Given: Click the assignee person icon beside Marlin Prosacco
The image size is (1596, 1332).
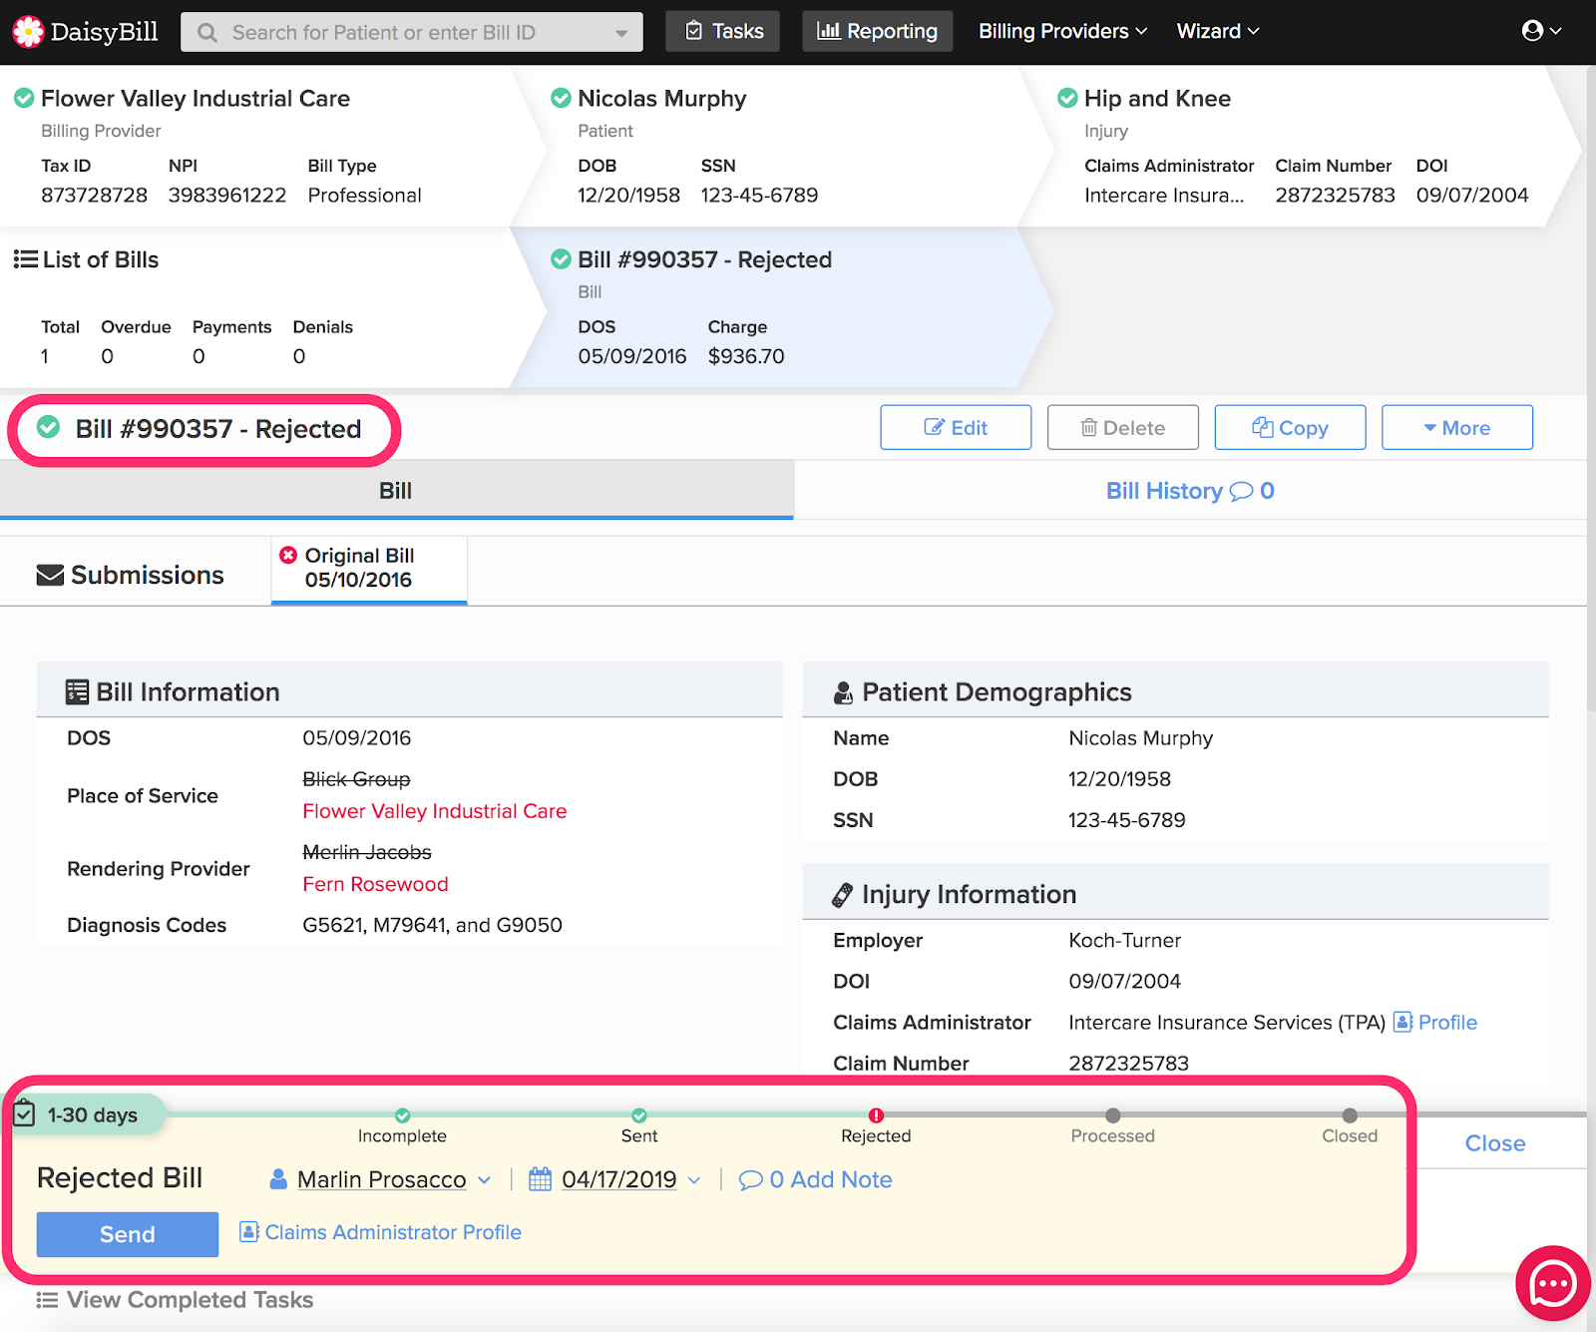Looking at the screenshot, I should coord(279,1179).
